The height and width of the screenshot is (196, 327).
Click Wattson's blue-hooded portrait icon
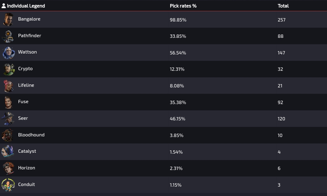[x=8, y=53]
